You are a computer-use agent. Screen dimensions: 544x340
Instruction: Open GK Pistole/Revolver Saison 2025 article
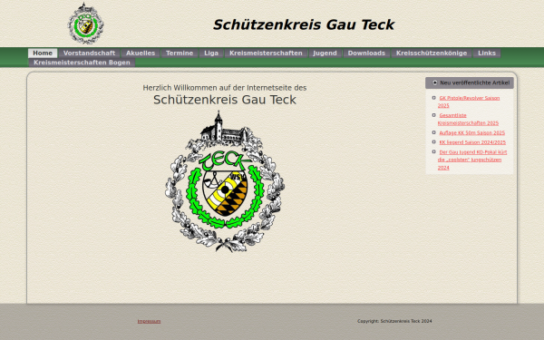coord(469,102)
